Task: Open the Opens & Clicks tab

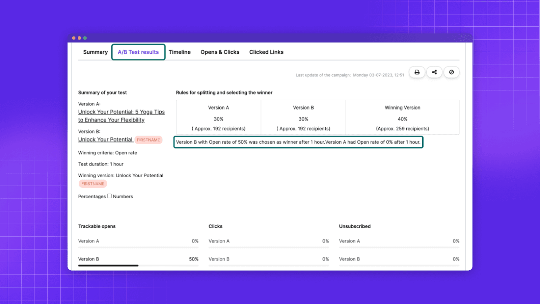Action: (220, 52)
